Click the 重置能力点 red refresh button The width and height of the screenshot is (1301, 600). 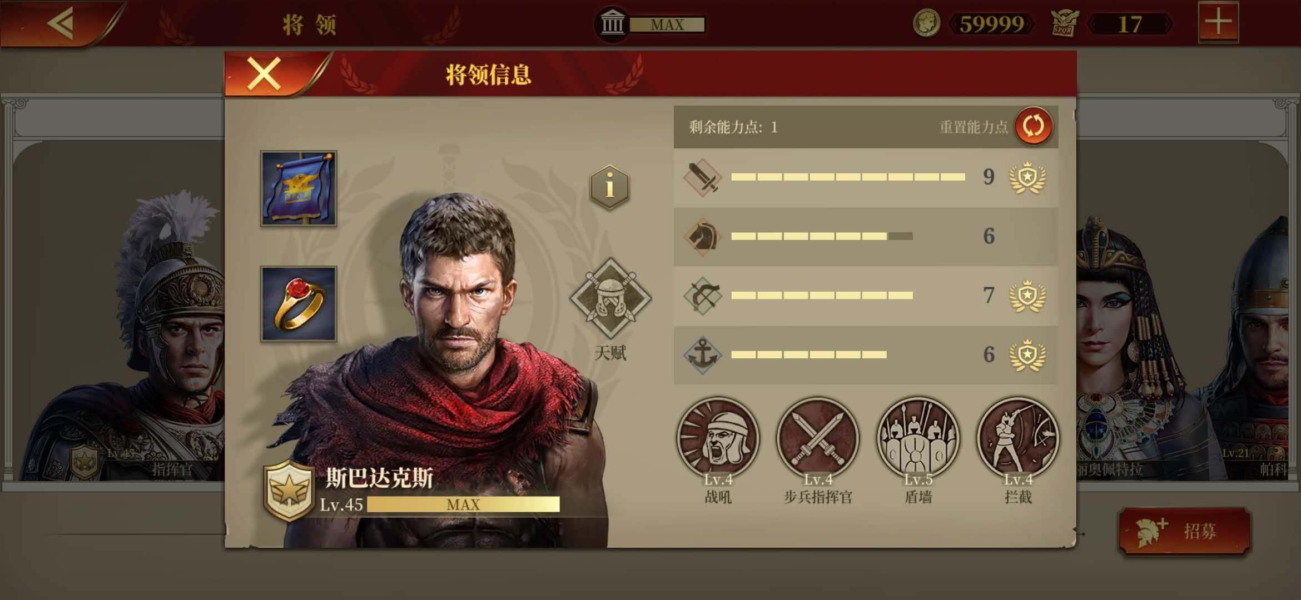click(x=1033, y=126)
